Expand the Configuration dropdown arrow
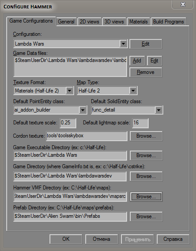The width and height of the screenshot is (196, 251). 123,44
